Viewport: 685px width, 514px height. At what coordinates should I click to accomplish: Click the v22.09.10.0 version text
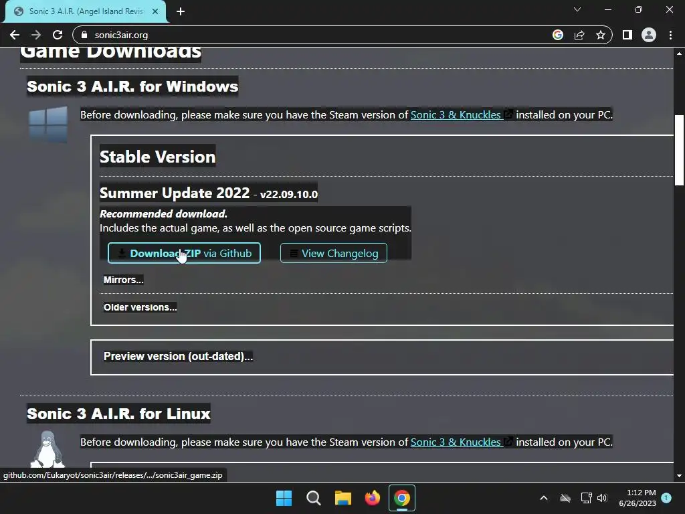pyautogui.click(x=289, y=195)
